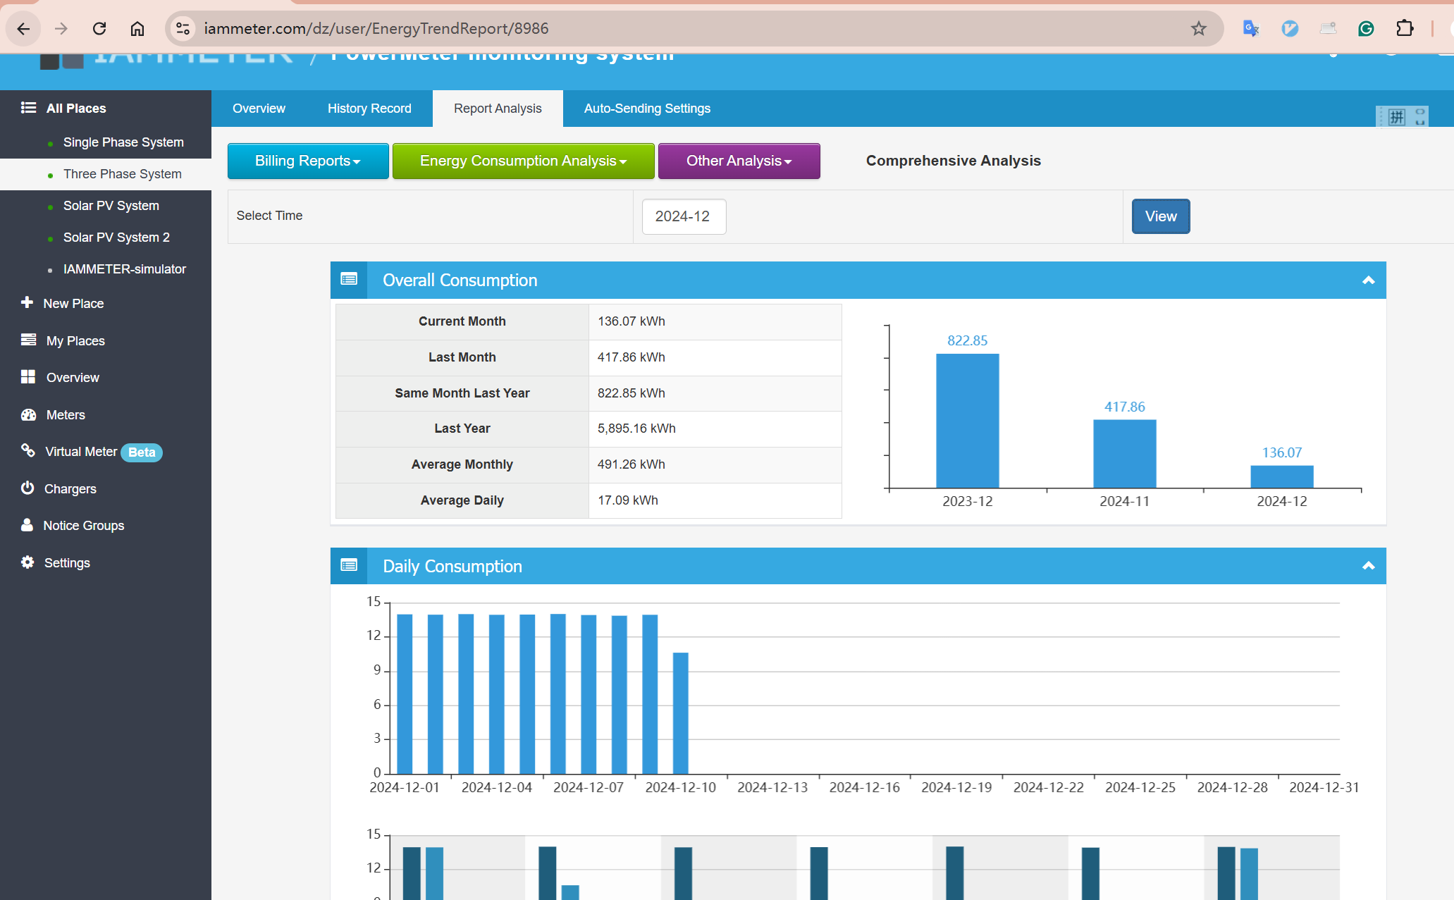
Task: Click the My Places list icon
Action: pyautogui.click(x=28, y=340)
